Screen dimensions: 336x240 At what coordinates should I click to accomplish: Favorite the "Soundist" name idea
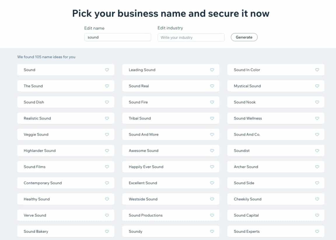[x=317, y=150]
